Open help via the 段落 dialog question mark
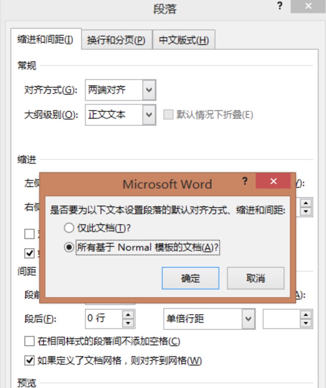The image size is (326, 388). [279, 6]
